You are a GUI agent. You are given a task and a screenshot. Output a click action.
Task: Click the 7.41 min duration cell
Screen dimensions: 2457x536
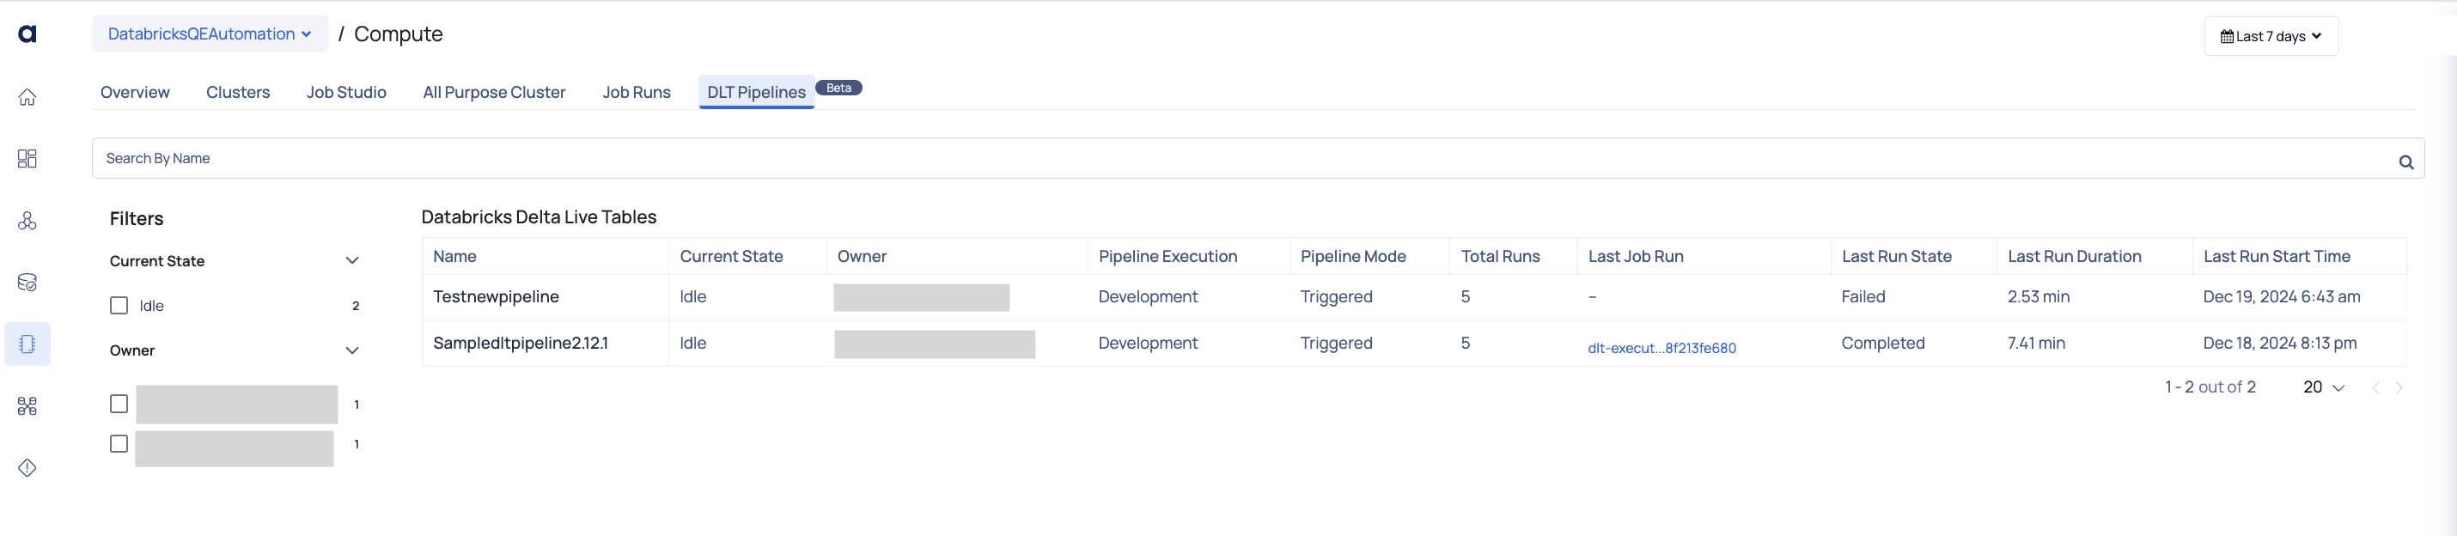coord(2036,344)
